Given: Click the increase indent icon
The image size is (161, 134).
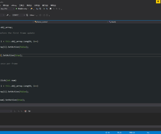Looking at the screenshot, I should pyautogui.click(x=47, y=9).
